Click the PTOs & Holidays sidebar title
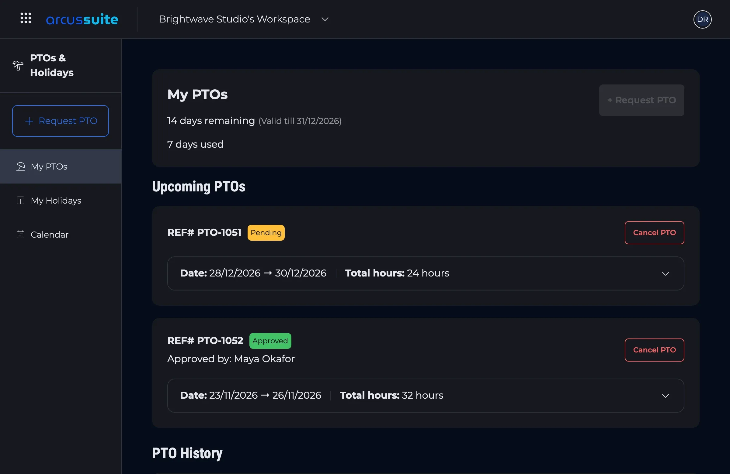Image resolution: width=730 pixels, height=474 pixels. coord(52,65)
